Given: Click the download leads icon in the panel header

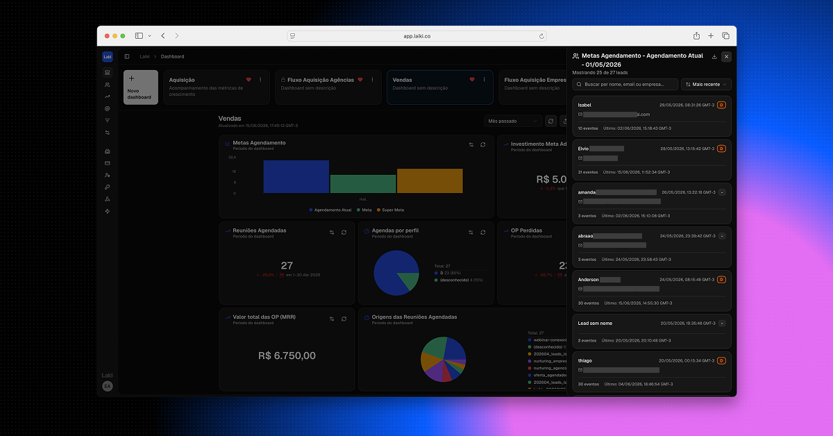Looking at the screenshot, I should pos(715,57).
